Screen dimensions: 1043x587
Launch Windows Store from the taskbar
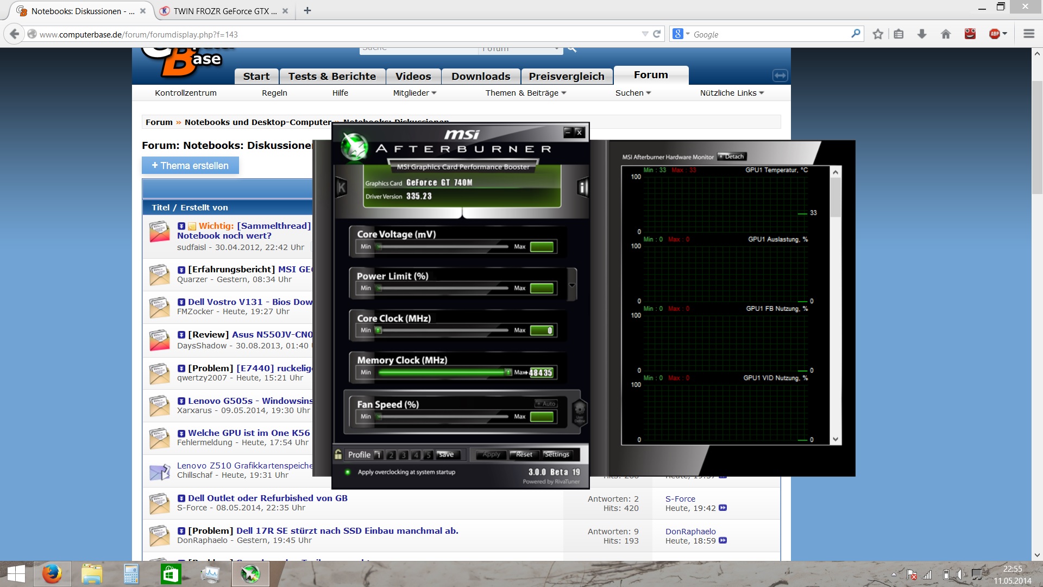tap(171, 574)
